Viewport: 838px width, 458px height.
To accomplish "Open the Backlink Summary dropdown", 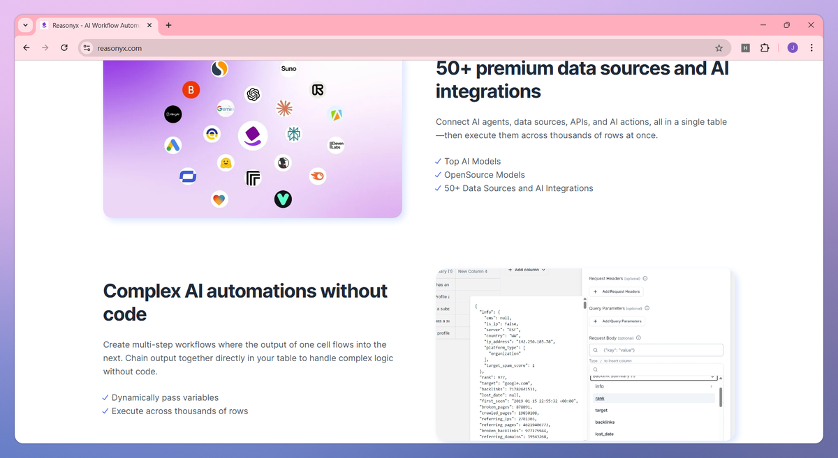I will coord(654,377).
